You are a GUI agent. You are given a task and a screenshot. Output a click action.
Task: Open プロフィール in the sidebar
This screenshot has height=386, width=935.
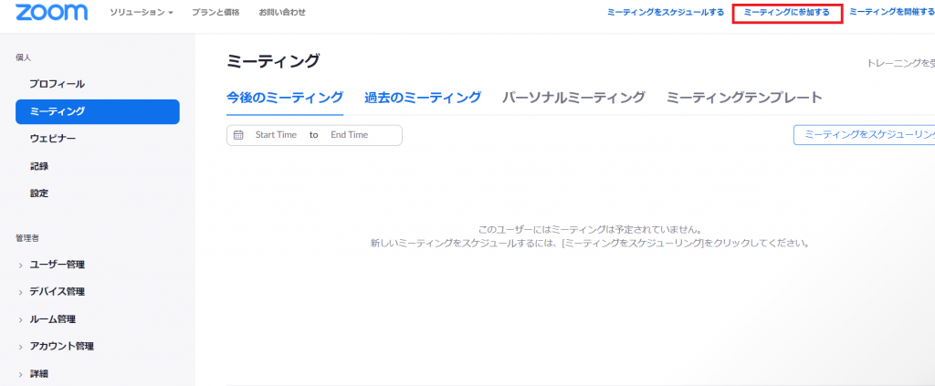tap(57, 84)
